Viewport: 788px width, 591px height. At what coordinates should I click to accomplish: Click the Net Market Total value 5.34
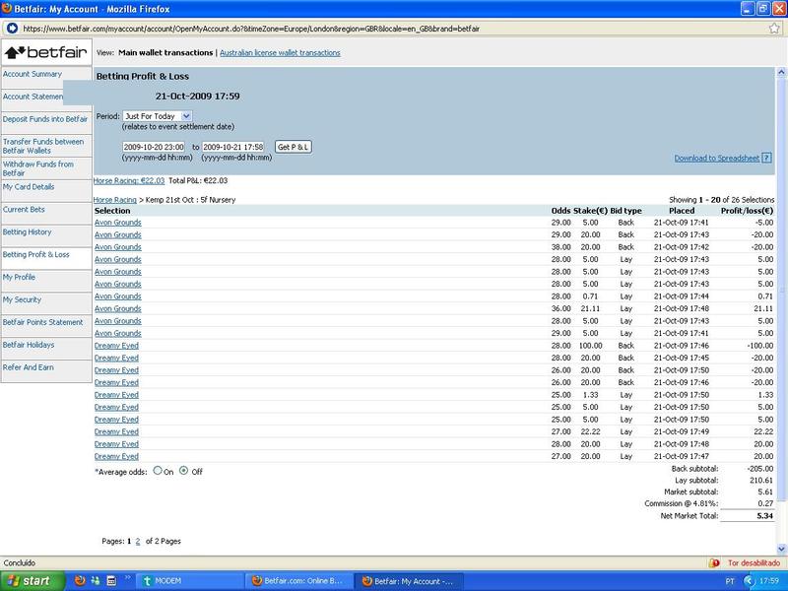point(765,515)
